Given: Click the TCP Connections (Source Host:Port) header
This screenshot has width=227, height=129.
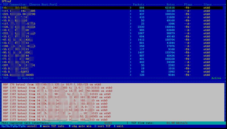Looking at the screenshot, I should (30, 4).
